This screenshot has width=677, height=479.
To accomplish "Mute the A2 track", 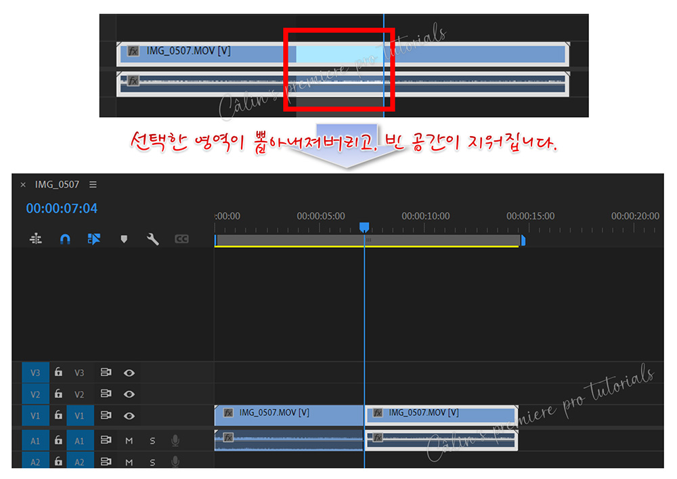I will point(129,462).
